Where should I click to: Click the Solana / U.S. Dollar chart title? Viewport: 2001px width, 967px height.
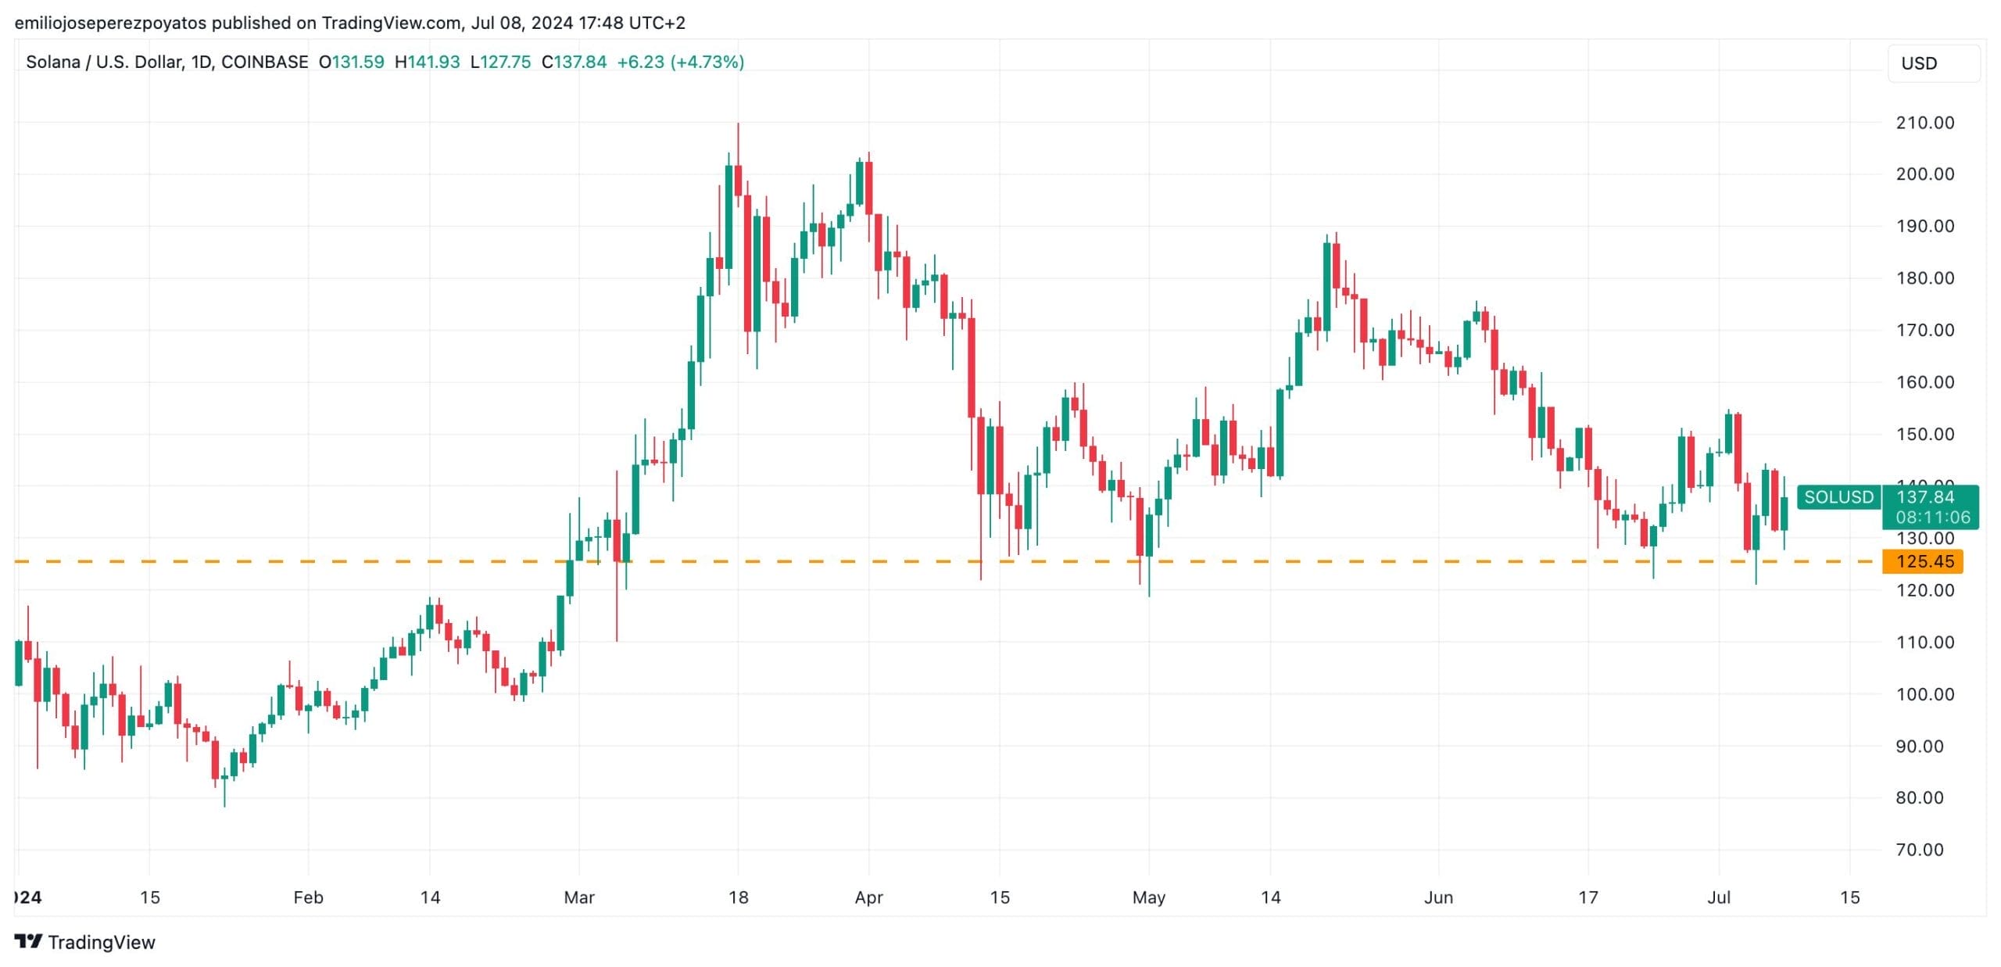pos(166,62)
